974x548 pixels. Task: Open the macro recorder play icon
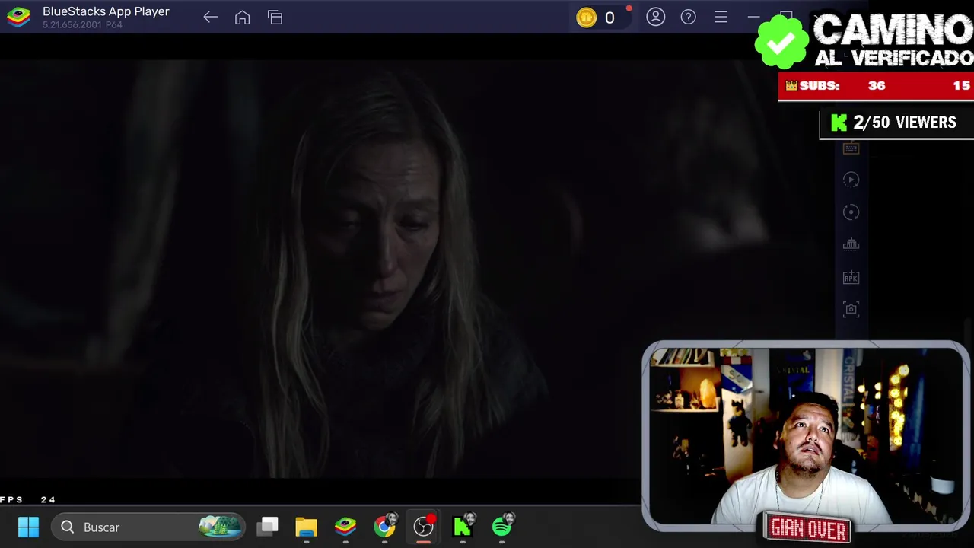851,180
